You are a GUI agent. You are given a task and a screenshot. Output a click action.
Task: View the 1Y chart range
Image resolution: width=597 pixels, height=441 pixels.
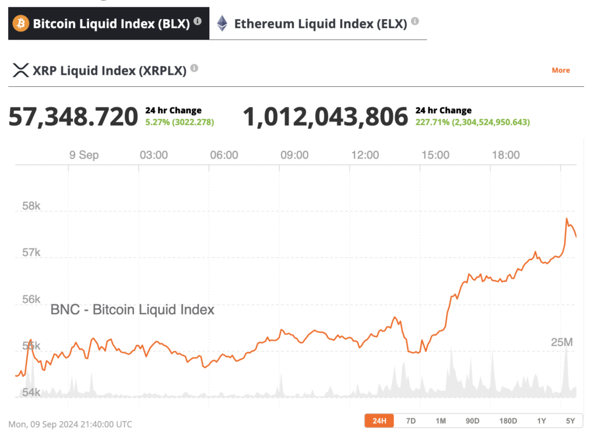point(542,421)
